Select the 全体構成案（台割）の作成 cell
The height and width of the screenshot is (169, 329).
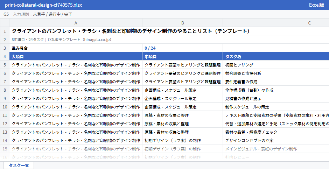276,90
